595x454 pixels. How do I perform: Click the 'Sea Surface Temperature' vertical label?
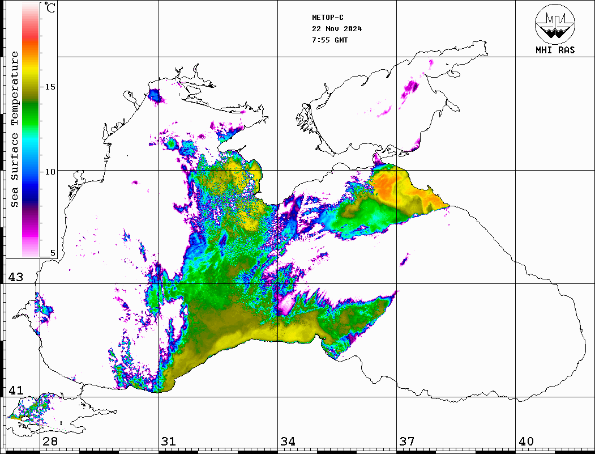point(14,130)
